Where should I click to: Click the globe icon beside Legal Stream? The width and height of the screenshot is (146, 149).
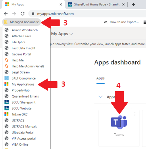[x=7, y=72]
